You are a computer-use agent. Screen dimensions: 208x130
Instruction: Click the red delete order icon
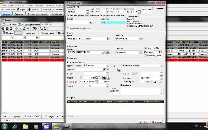[x=11, y=29]
